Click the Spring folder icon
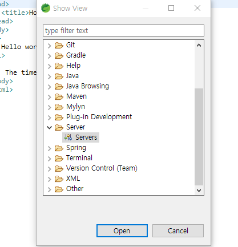Screen dimensions: 238x247 click(x=59, y=148)
